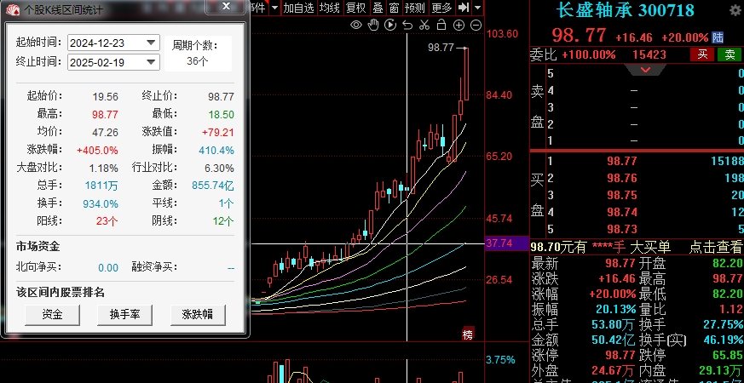Click the stock name 长盛轴承 300718
The image size is (744, 383).
pyautogui.click(x=626, y=10)
